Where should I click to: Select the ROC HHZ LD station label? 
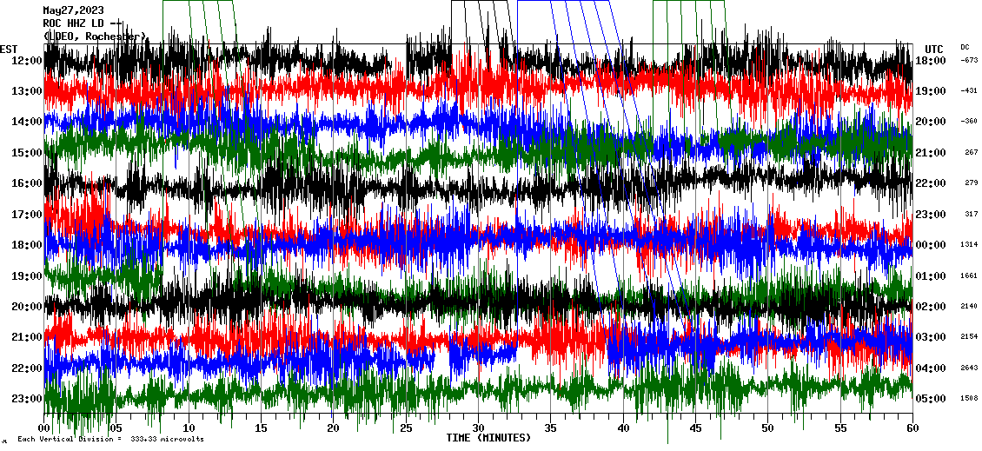click(x=83, y=23)
